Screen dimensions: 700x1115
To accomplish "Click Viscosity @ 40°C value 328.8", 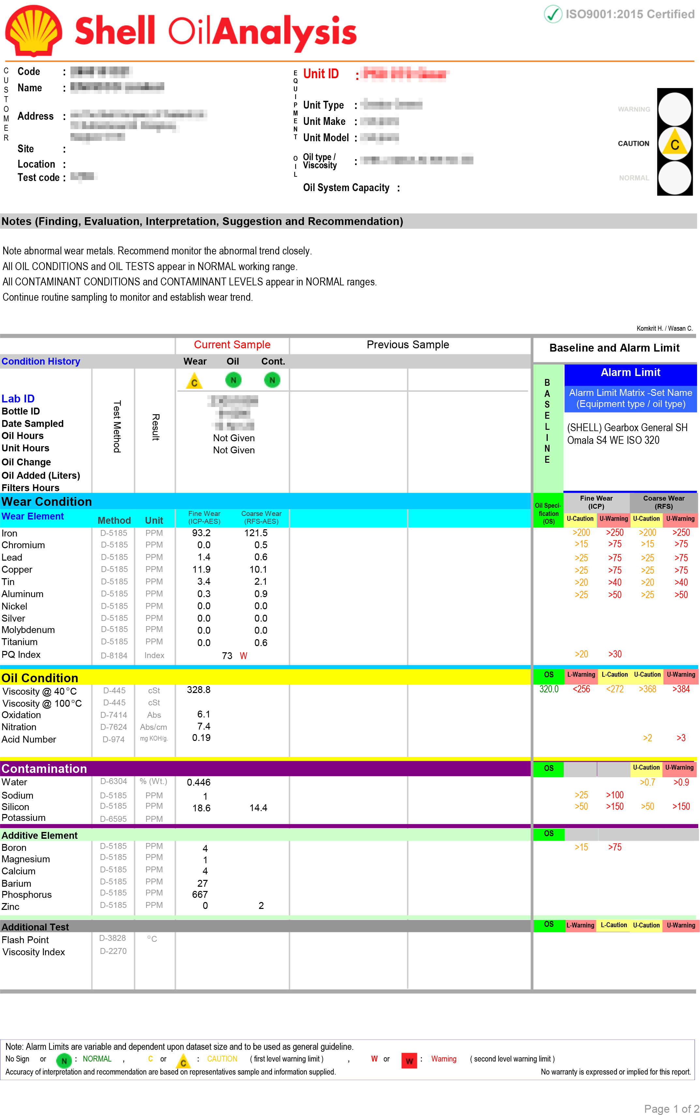I will tap(199, 689).
